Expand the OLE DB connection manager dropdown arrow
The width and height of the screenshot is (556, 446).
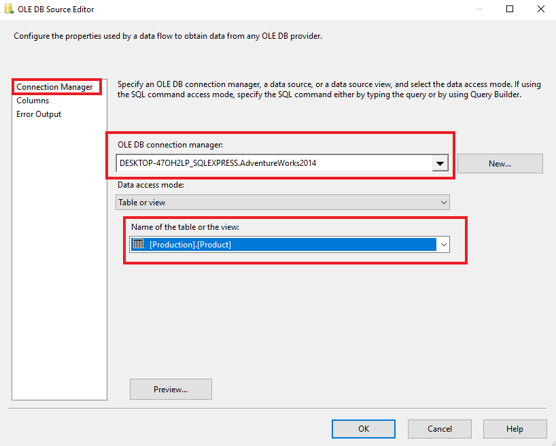point(440,164)
